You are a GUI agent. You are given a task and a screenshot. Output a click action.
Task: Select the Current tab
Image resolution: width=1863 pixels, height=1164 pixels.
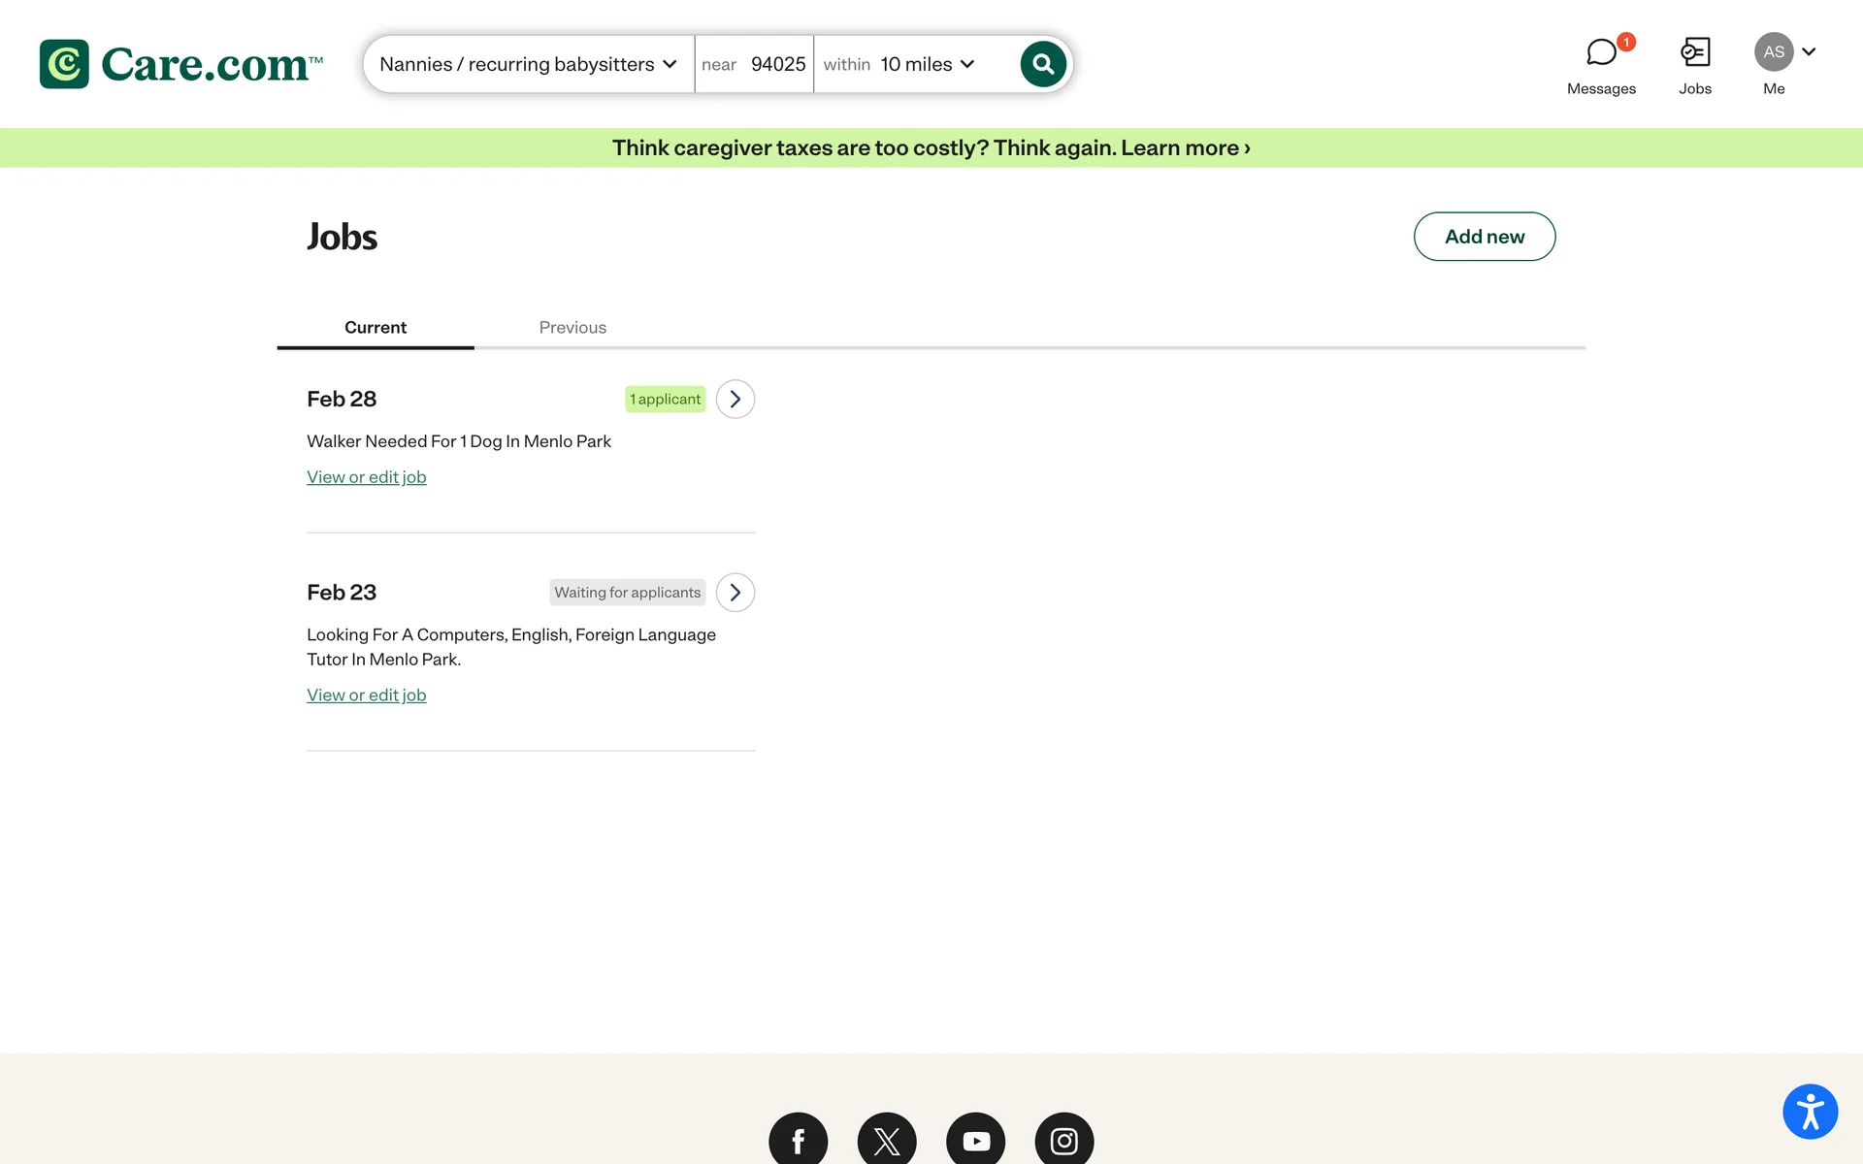tap(375, 327)
